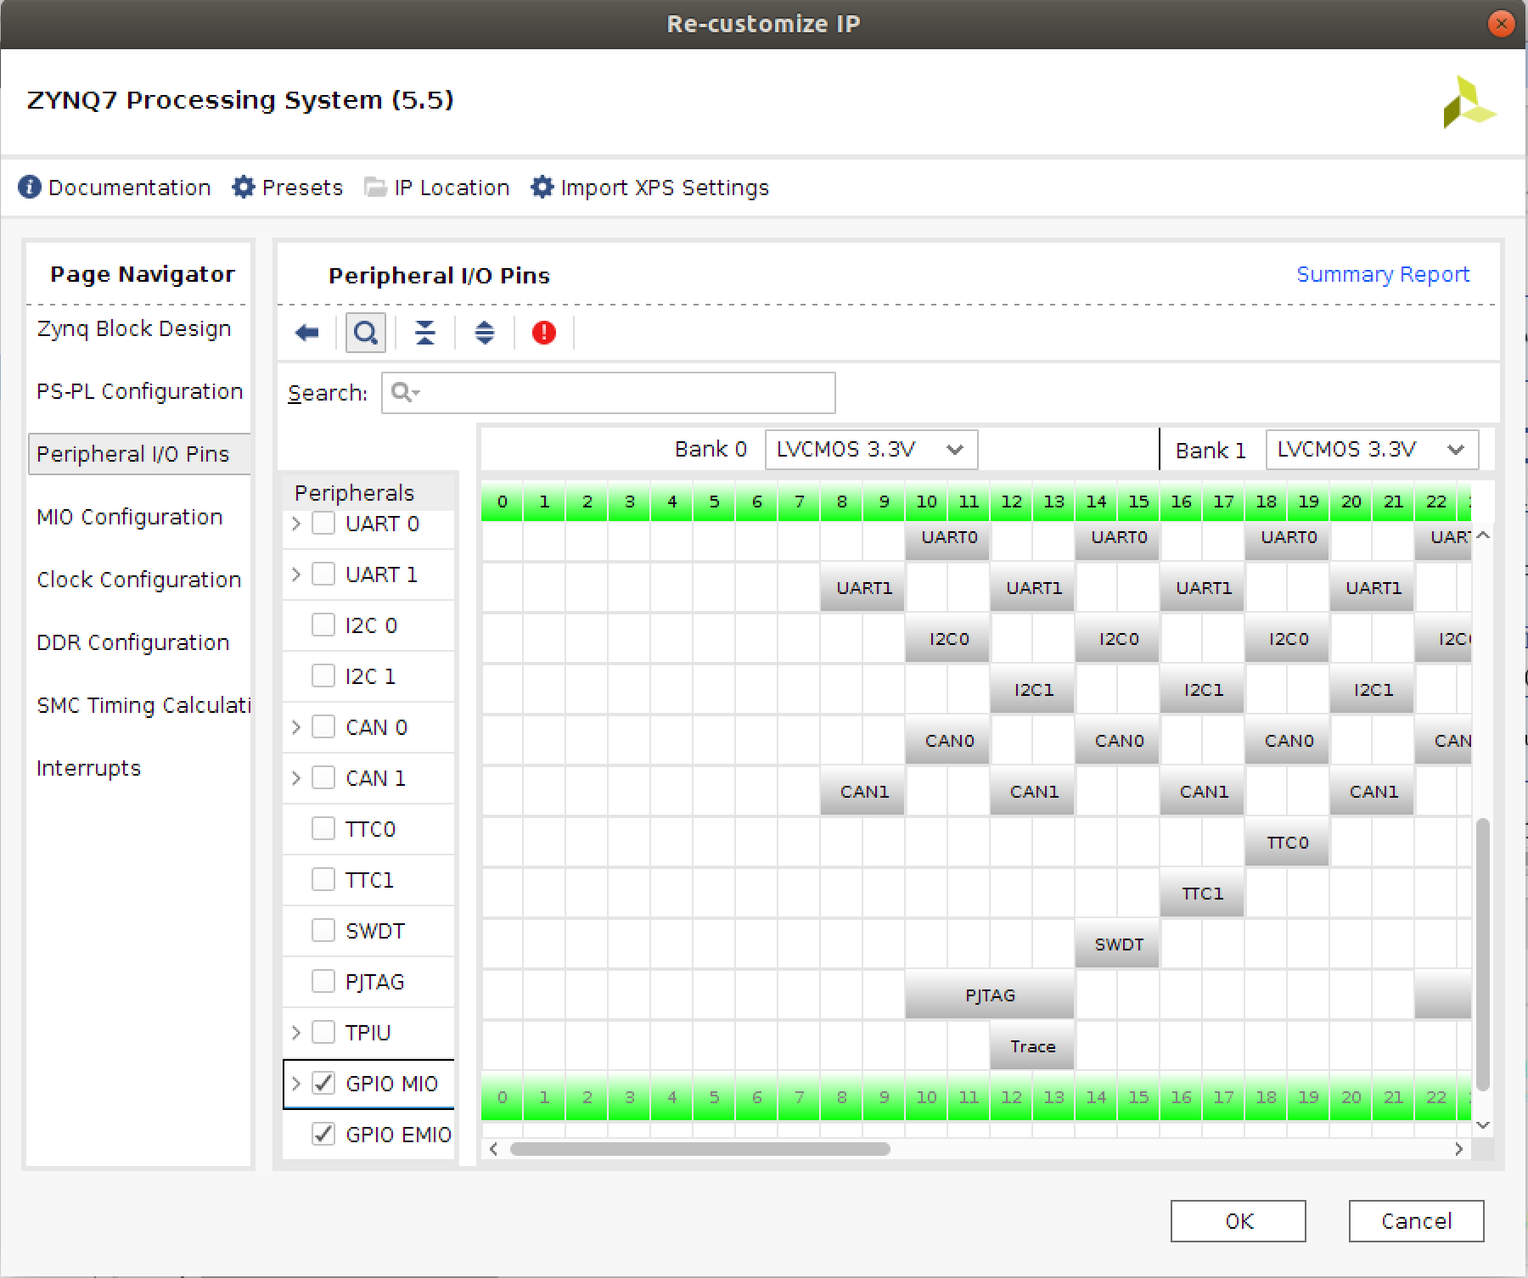Go to MIO Configuration page
This screenshot has width=1528, height=1278.
(x=130, y=517)
